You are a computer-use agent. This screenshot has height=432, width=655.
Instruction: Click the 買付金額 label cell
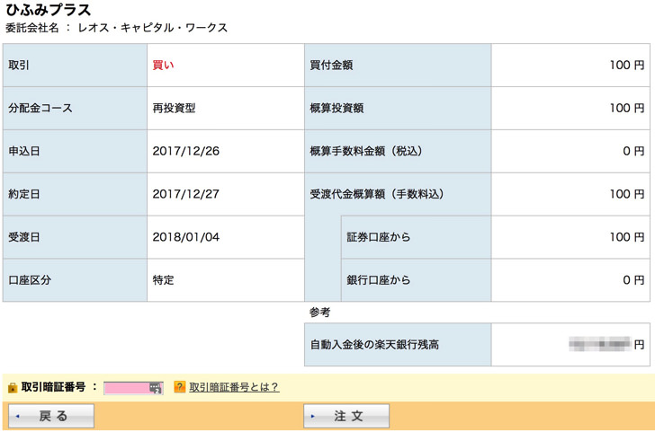[398, 65]
